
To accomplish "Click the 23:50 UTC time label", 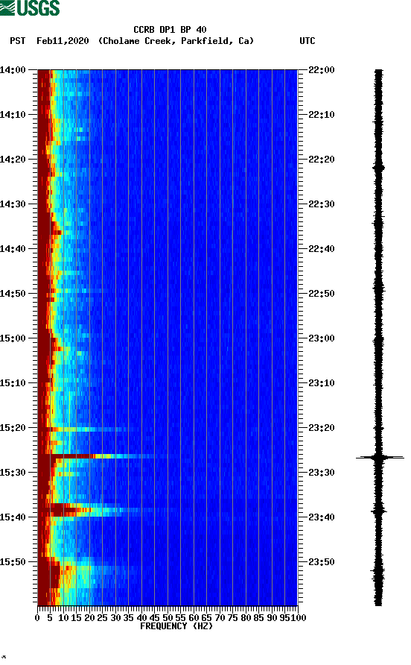I will click(x=321, y=562).
